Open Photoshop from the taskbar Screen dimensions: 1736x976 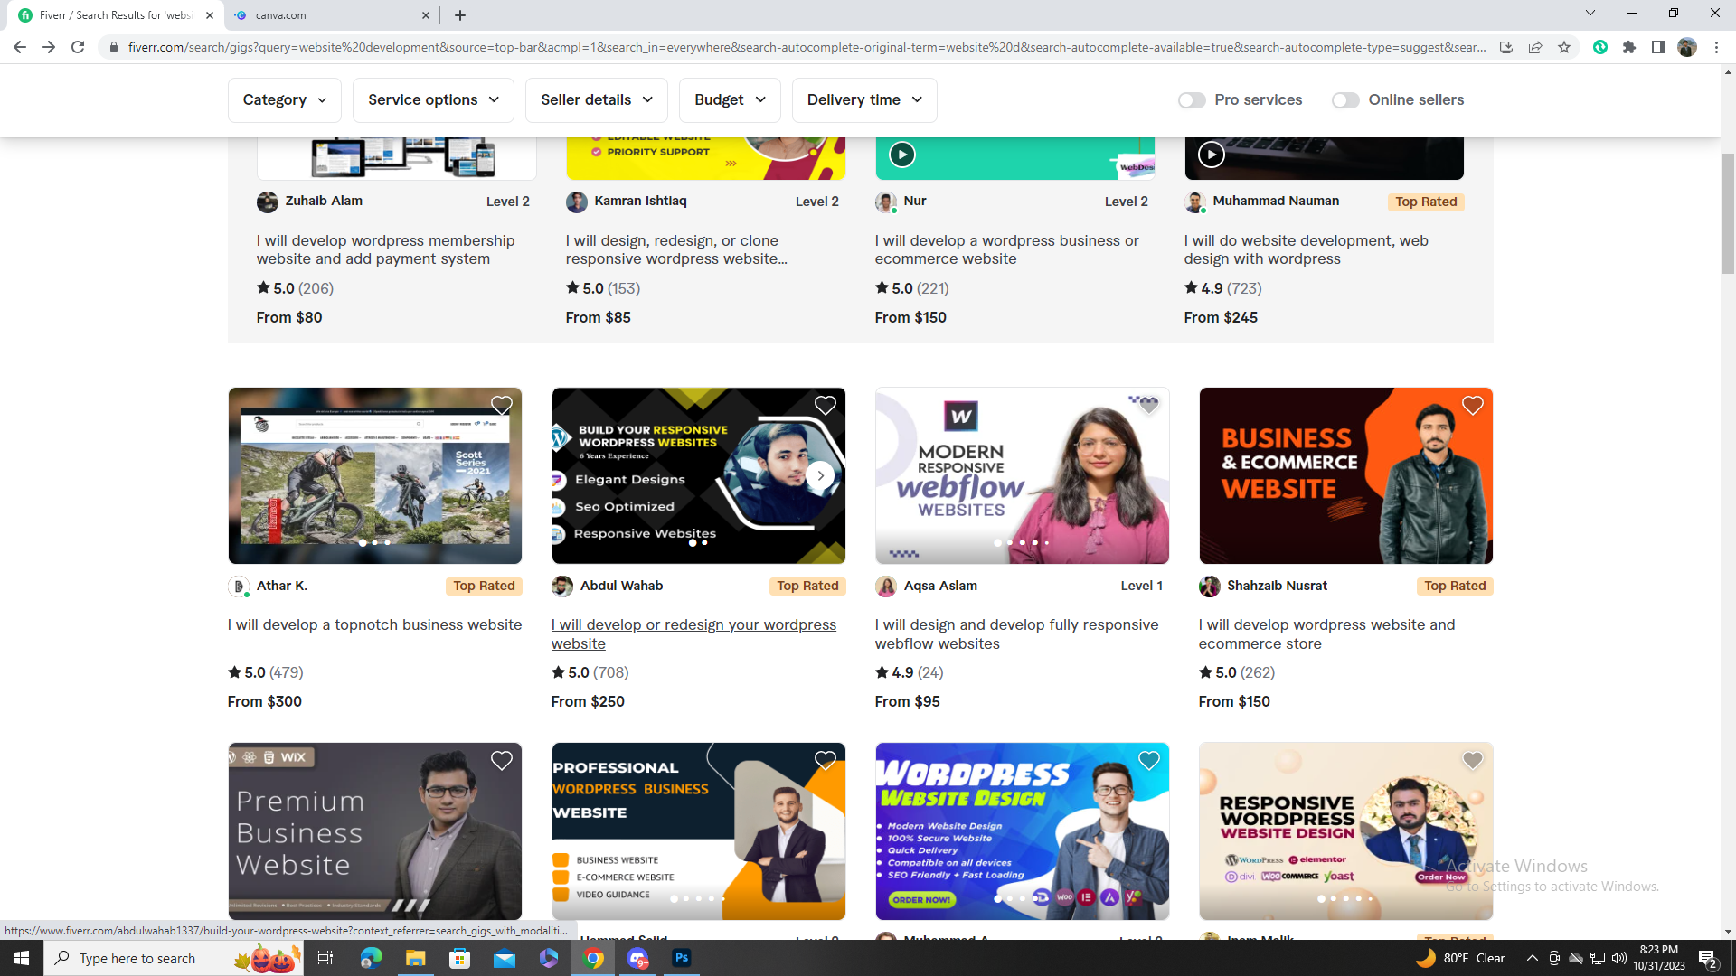[x=682, y=957]
